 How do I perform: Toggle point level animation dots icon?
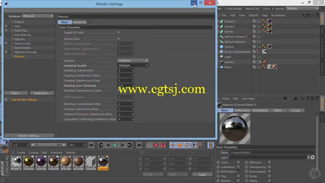[201, 145]
